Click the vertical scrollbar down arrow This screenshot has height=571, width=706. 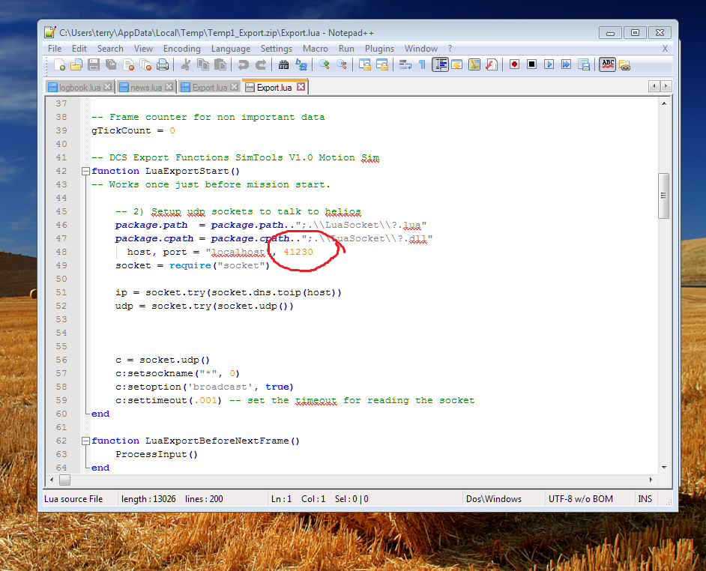pos(664,468)
